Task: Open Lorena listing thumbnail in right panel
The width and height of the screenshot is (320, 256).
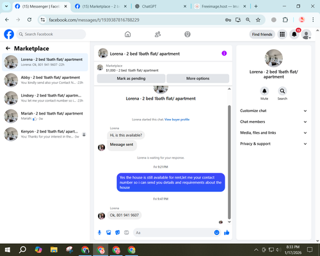Action: (x=273, y=58)
